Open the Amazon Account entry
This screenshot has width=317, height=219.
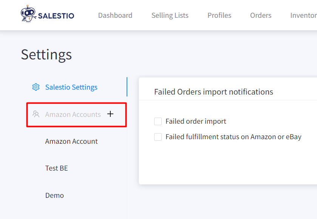click(x=71, y=141)
